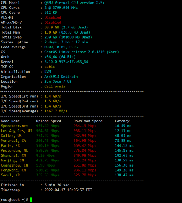
Task: Select the Dallas, US node
Action: 11,136
